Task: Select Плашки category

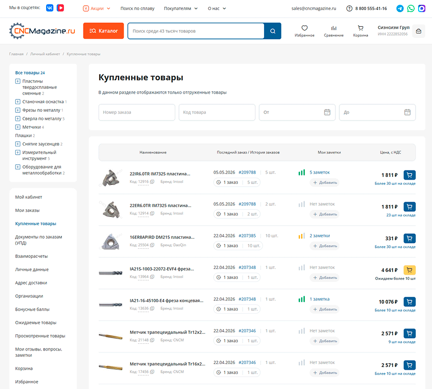Action: click(25, 135)
